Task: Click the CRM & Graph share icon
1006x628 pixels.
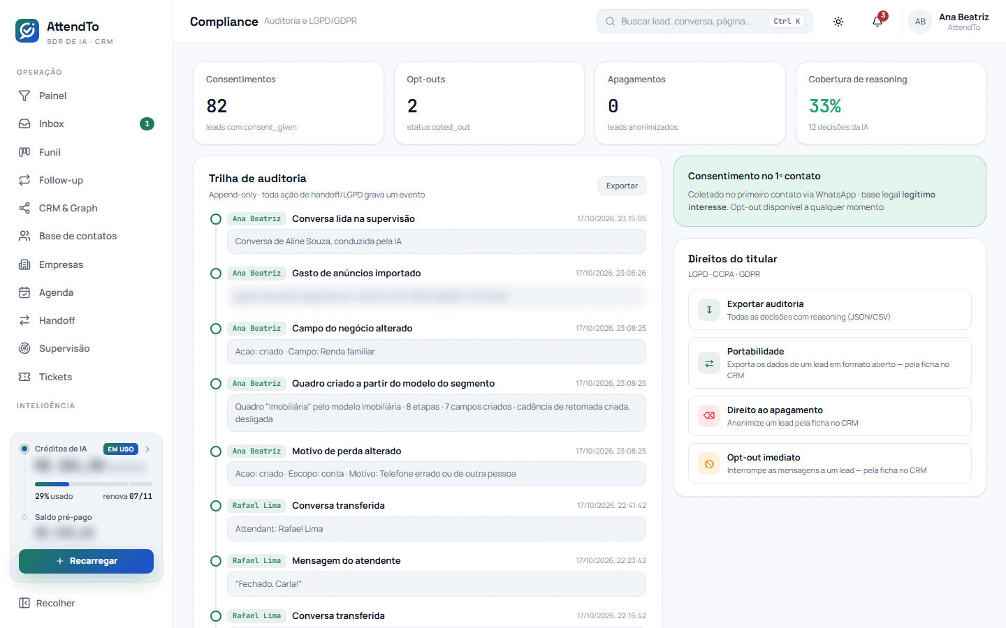Action: point(24,208)
